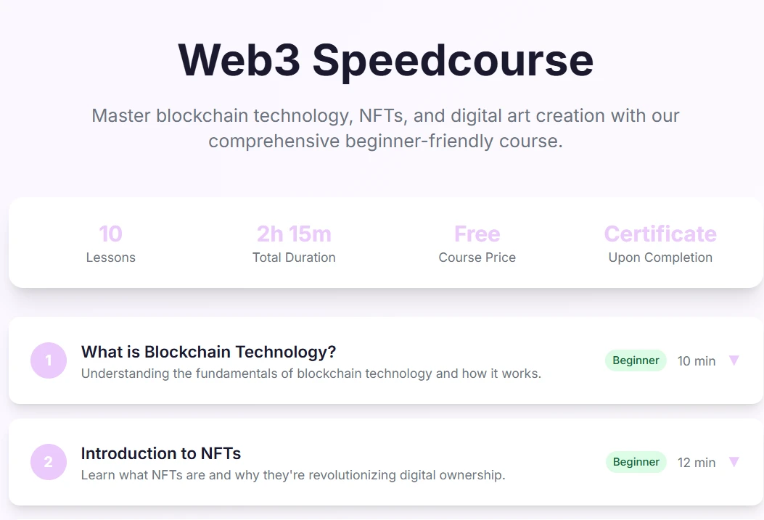764x520 pixels.
Task: Click the blockchain fundamentals description text
Action: [311, 374]
